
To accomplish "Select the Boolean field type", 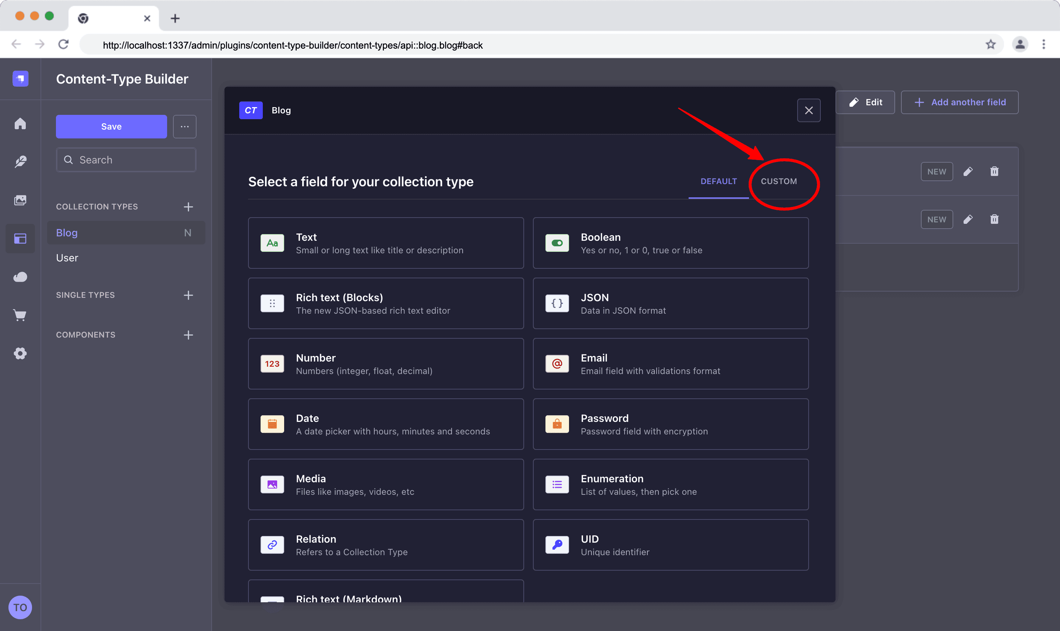I will click(671, 243).
